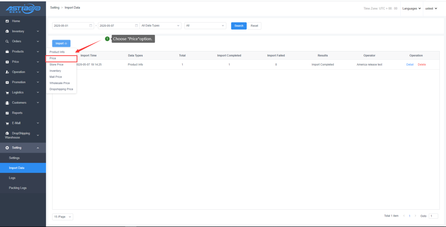Click the red Delete link
Image resolution: width=446 pixels, height=227 pixels.
click(x=422, y=65)
